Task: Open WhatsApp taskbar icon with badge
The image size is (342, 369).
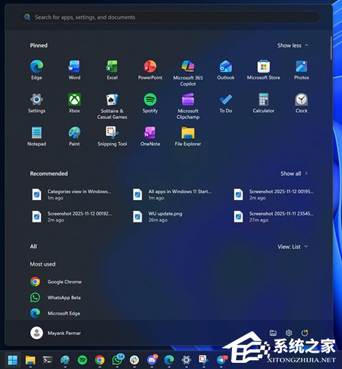Action: coord(118,359)
